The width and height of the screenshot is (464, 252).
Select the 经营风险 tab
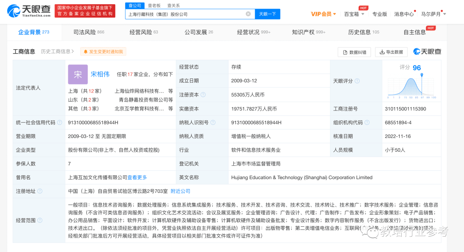[143, 32]
